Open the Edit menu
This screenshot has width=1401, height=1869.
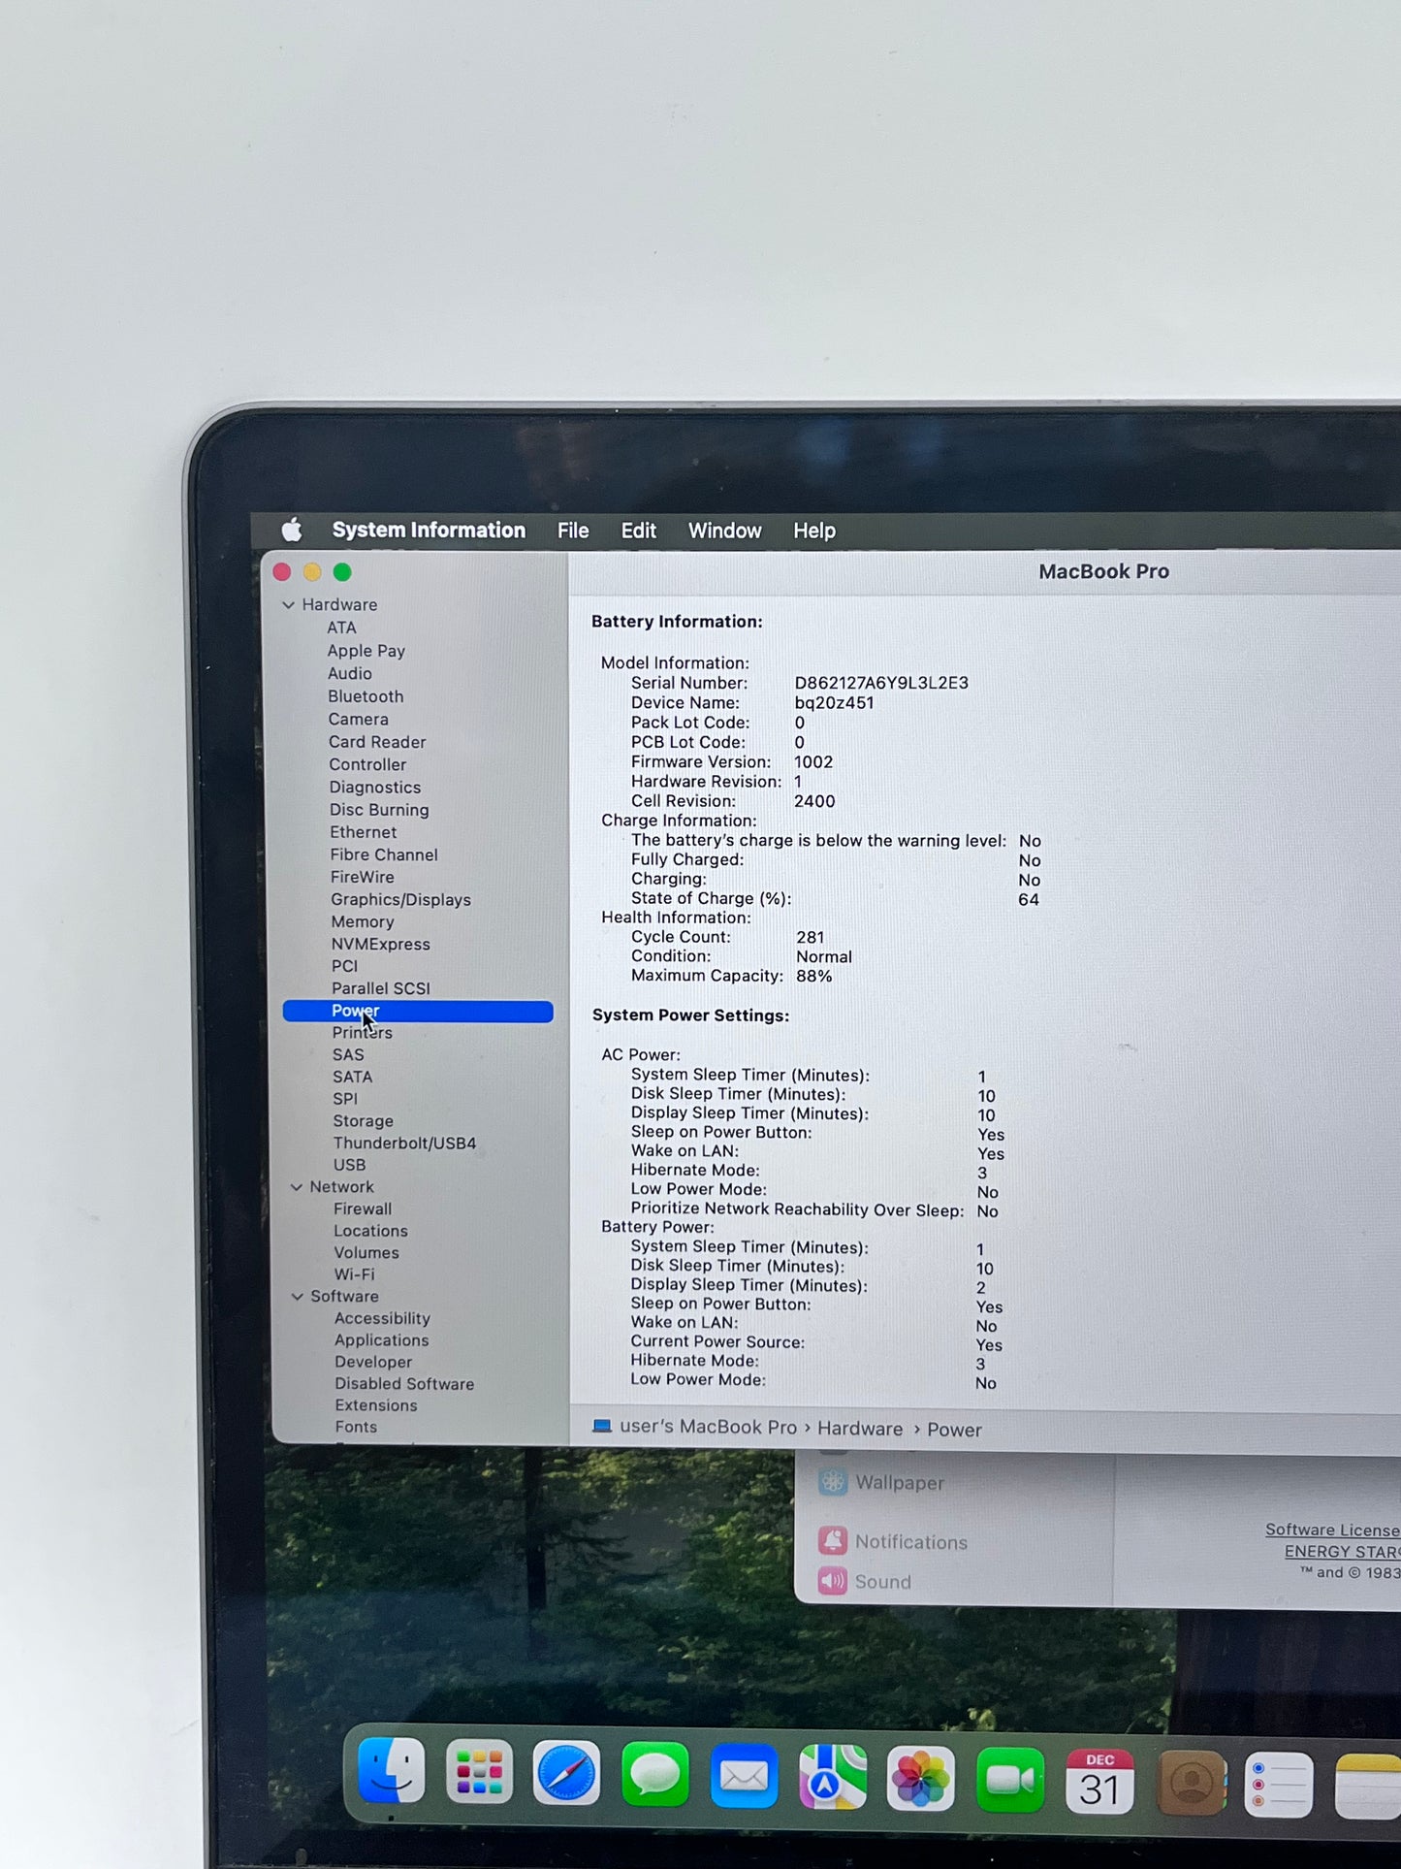coord(638,531)
